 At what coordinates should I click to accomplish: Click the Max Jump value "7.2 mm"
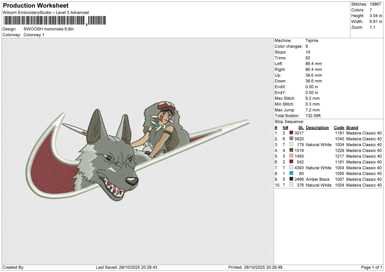[x=313, y=110]
